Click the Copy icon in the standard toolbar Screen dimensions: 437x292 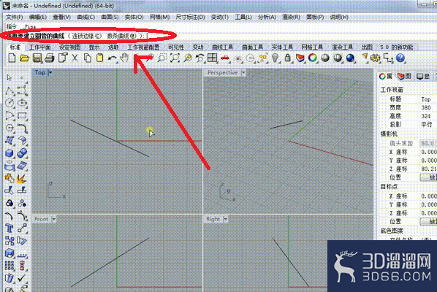coord(88,58)
